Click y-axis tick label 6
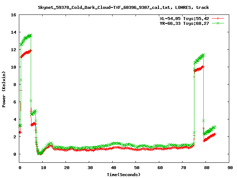Image resolution: width=237 pixels, height=178 pixels. click(15, 102)
